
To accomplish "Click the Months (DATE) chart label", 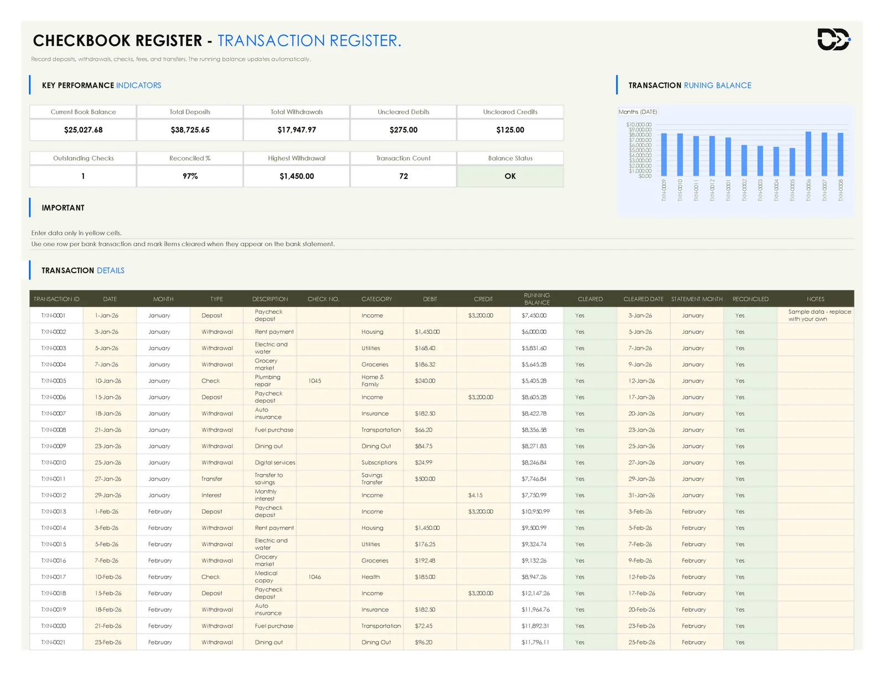I will (638, 112).
